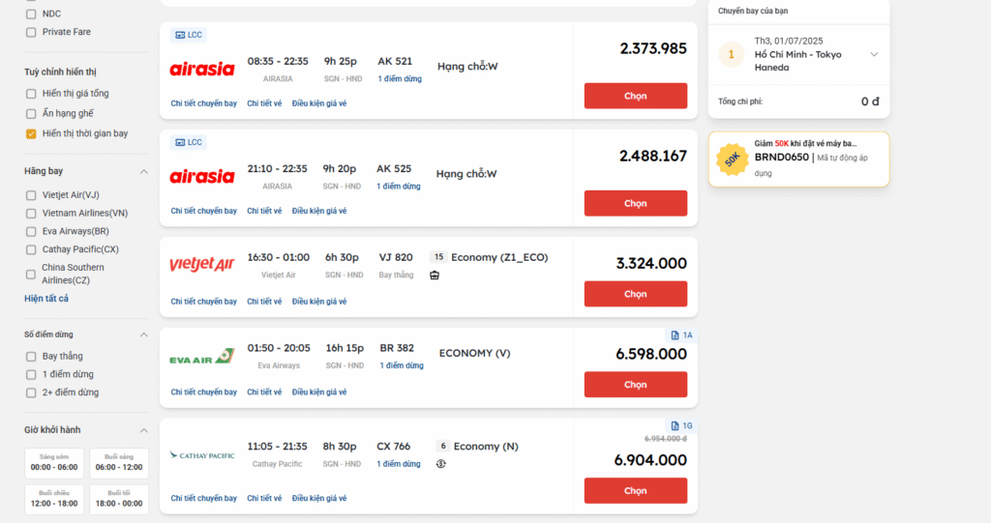Click the EVA Air logo
The width and height of the screenshot is (991, 523).
click(202, 357)
